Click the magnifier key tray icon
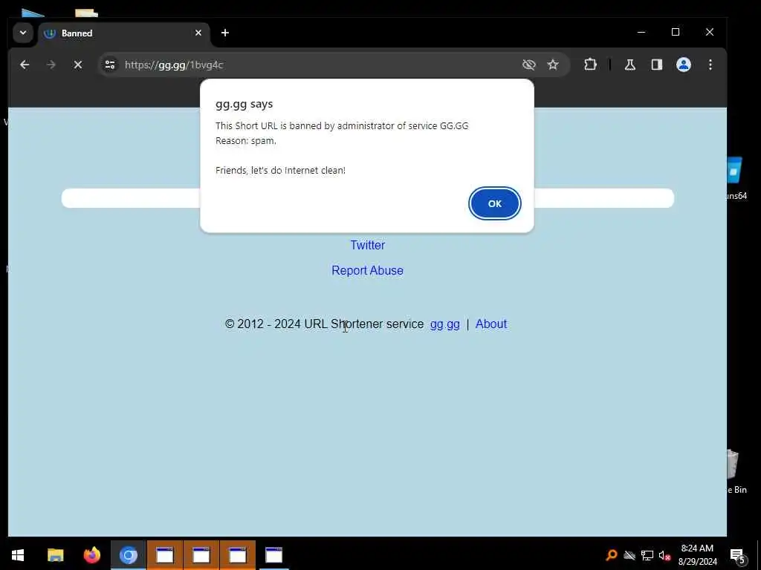 (612, 555)
